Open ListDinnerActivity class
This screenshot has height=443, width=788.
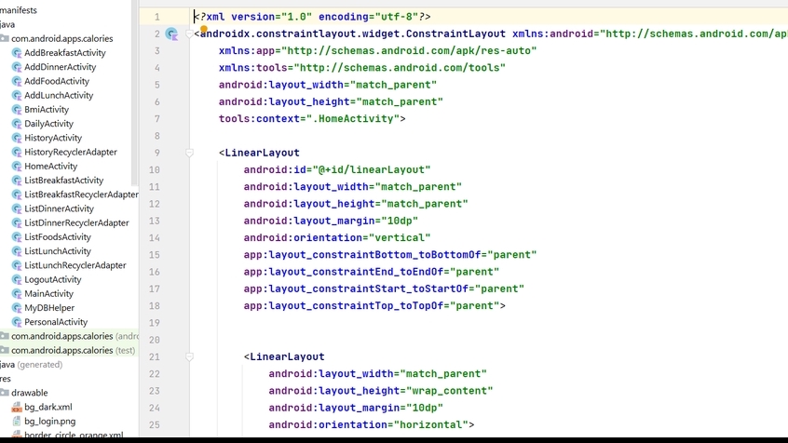point(59,208)
